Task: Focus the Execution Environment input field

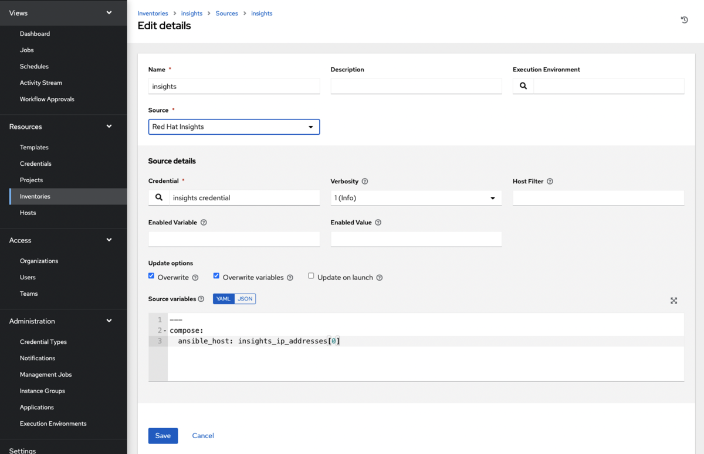Action: tap(609, 86)
